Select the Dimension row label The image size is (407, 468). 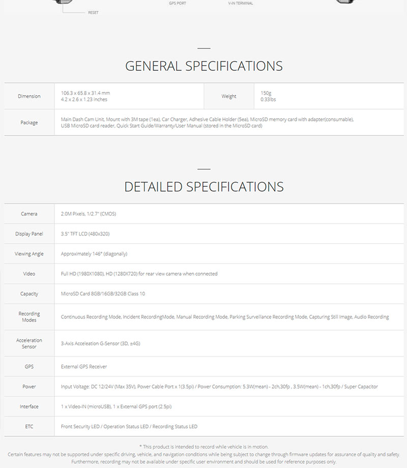click(29, 96)
